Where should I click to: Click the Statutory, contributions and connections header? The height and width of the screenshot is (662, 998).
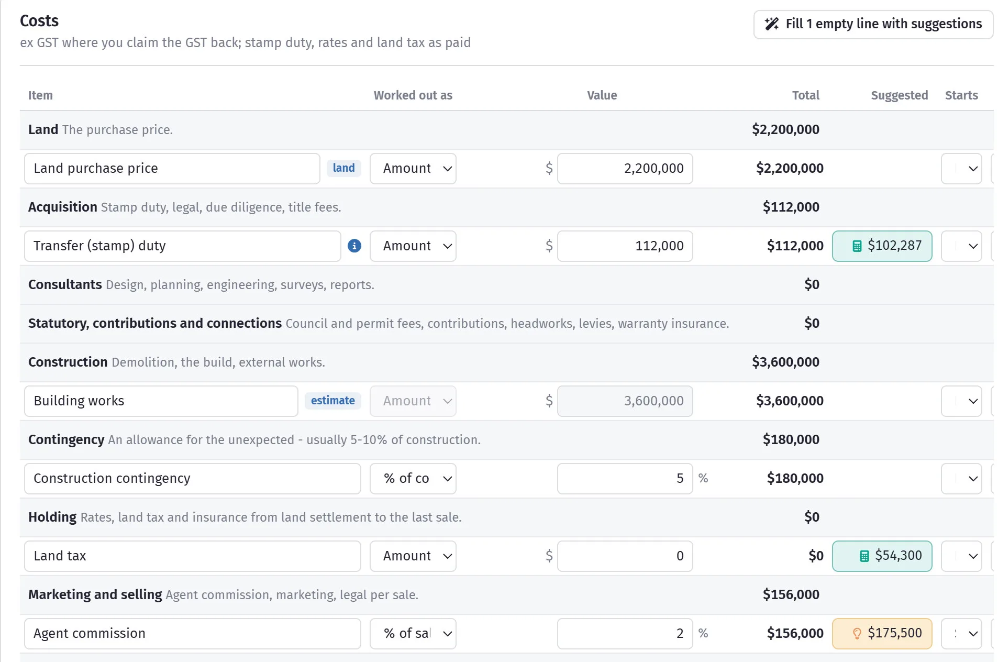506,324
